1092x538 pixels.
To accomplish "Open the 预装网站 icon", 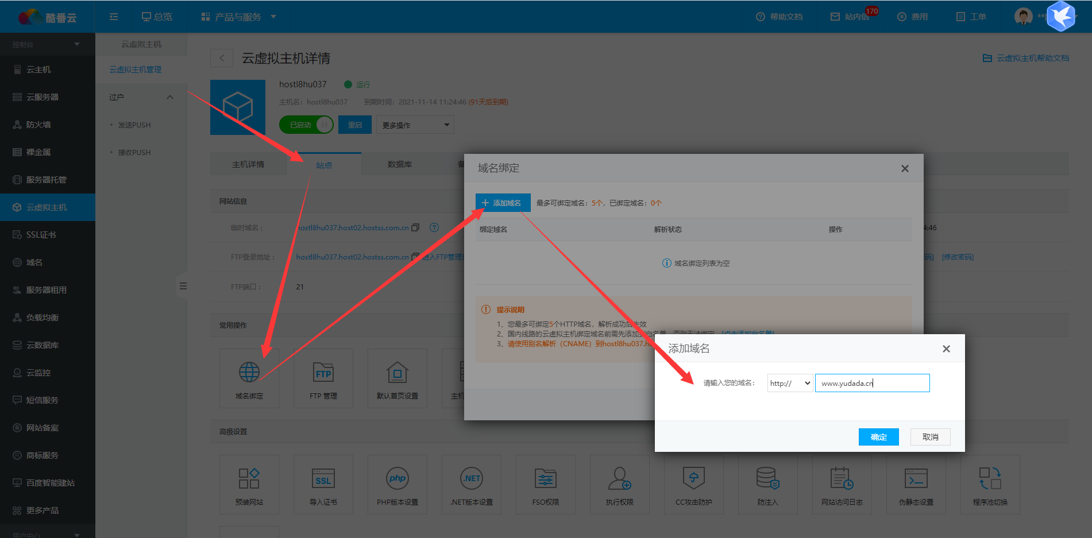I will pyautogui.click(x=249, y=478).
